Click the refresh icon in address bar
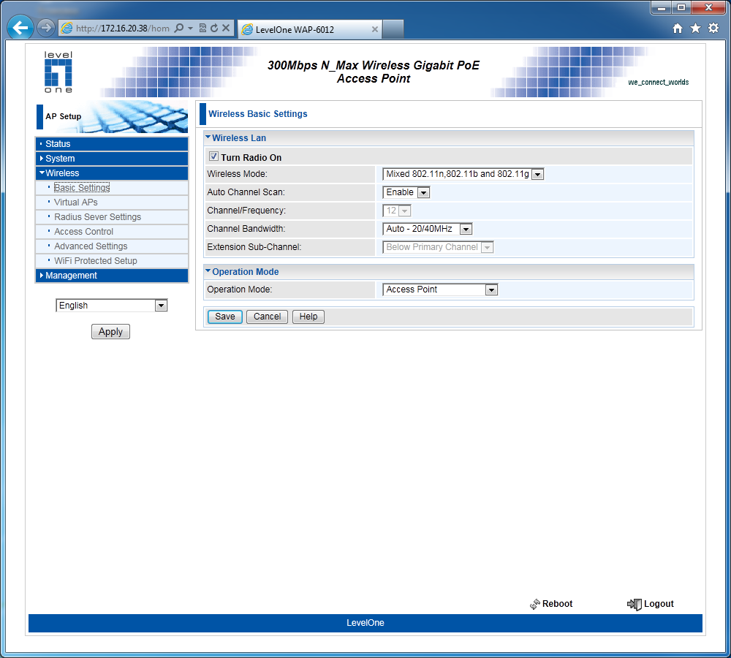Viewport: 731px width, 658px height. coord(214,28)
